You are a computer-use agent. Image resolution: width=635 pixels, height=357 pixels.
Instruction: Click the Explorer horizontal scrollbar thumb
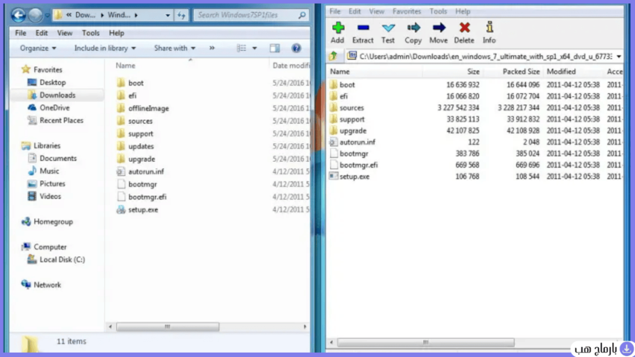point(167,327)
